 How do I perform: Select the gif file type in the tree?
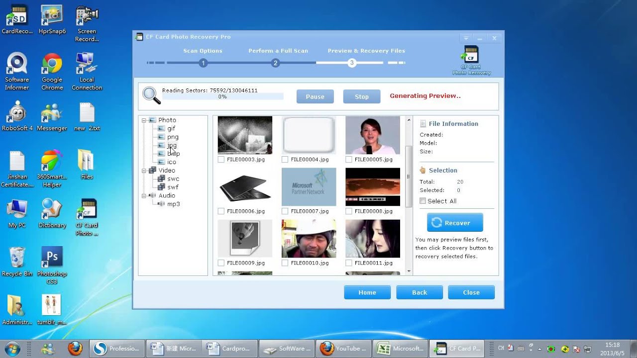click(x=171, y=128)
